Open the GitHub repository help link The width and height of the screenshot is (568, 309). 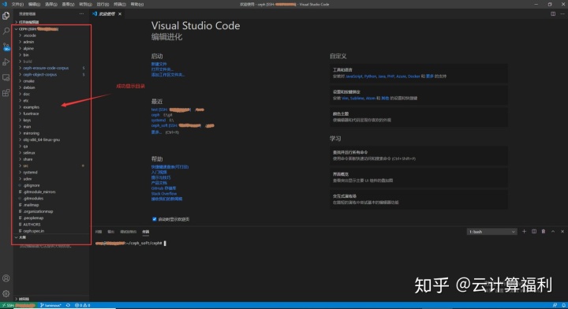163,188
